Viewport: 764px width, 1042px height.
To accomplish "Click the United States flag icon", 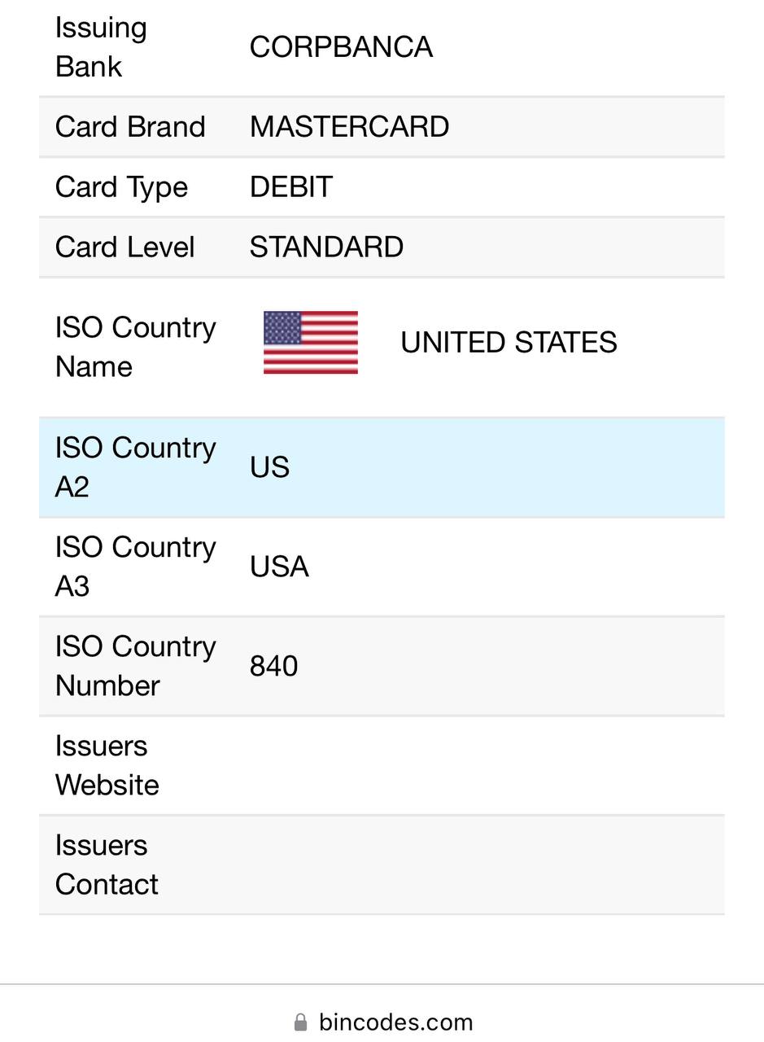I will (x=311, y=343).
